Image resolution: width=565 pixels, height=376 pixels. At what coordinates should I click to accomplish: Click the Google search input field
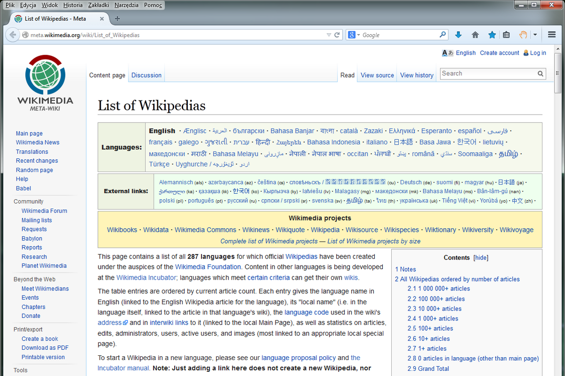[400, 35]
